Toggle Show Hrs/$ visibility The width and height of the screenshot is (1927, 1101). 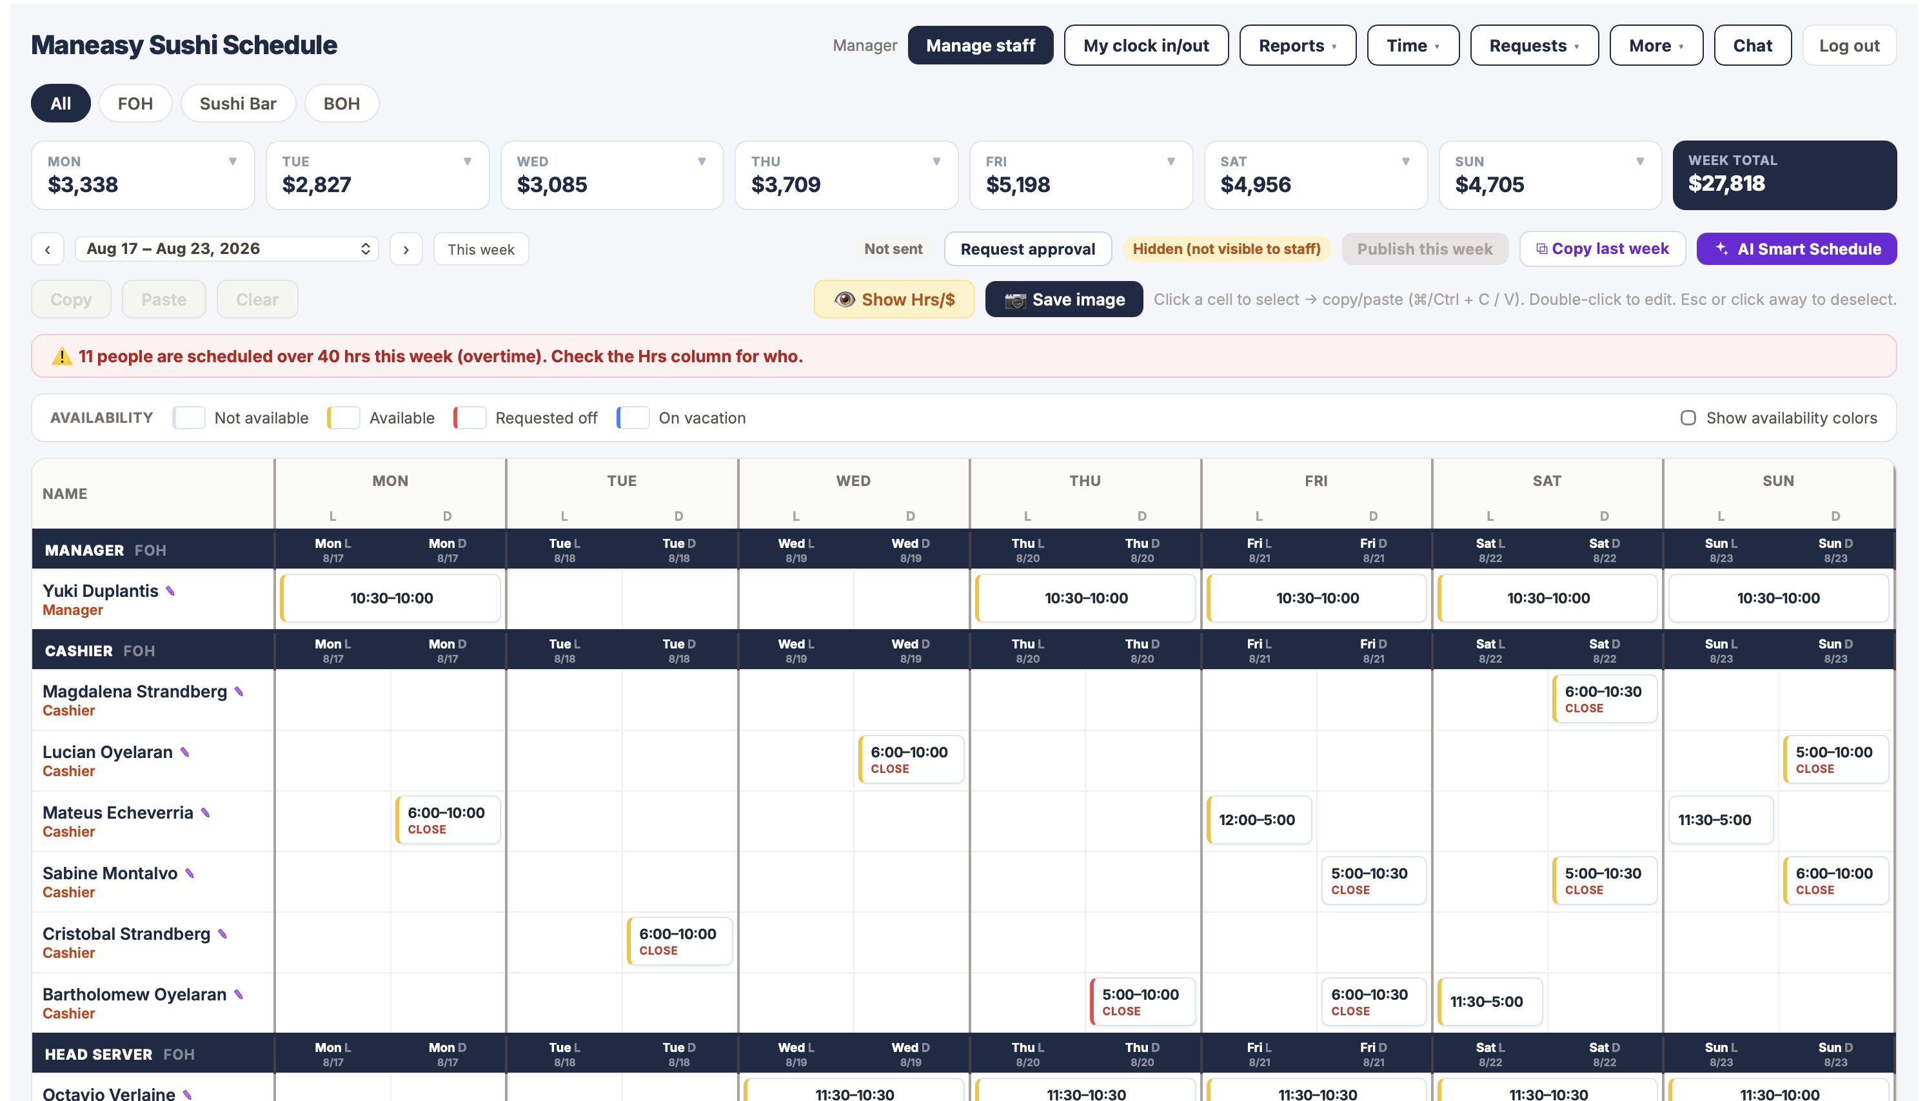click(894, 300)
